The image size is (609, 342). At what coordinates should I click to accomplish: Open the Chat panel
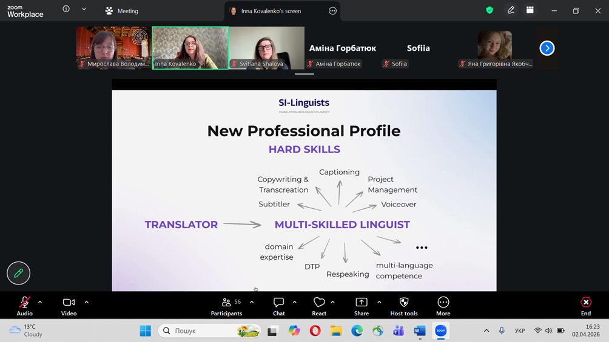tap(279, 306)
